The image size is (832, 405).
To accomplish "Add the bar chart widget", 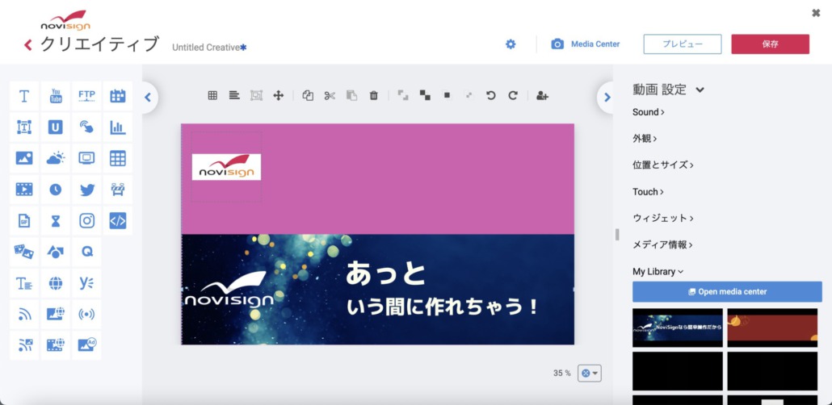I will 118,127.
